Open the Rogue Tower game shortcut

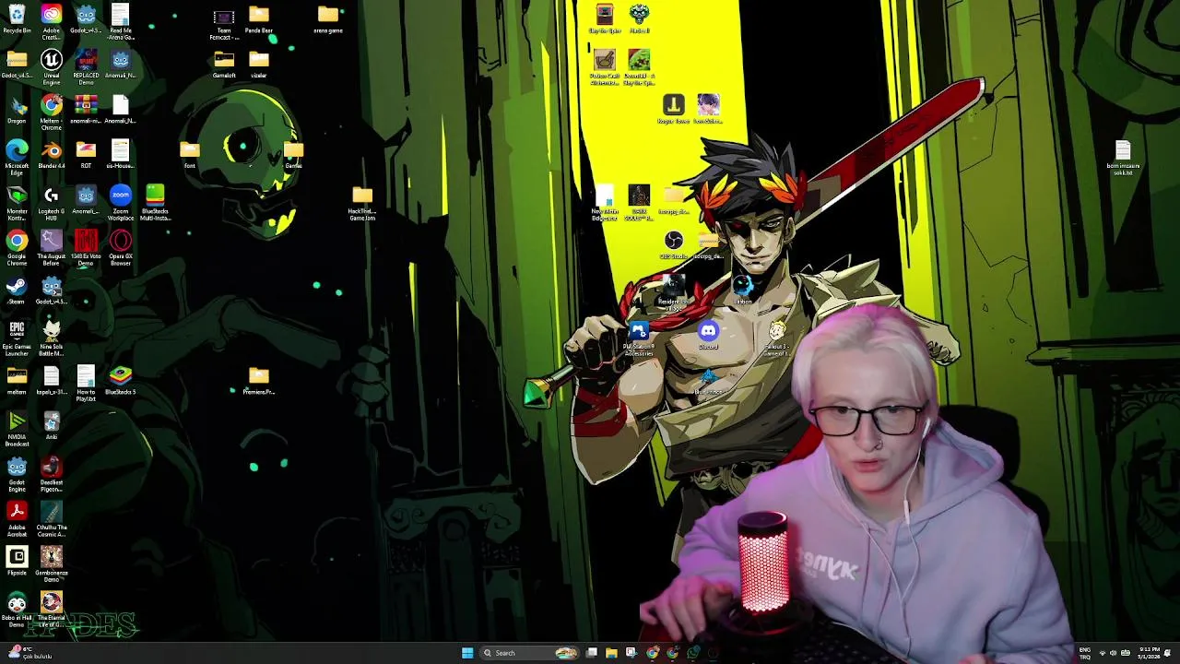(674, 108)
